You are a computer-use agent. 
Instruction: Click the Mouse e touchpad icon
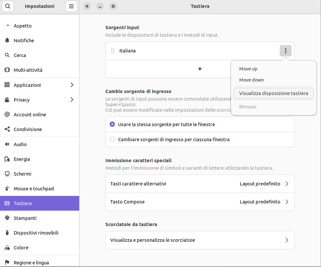(7, 188)
